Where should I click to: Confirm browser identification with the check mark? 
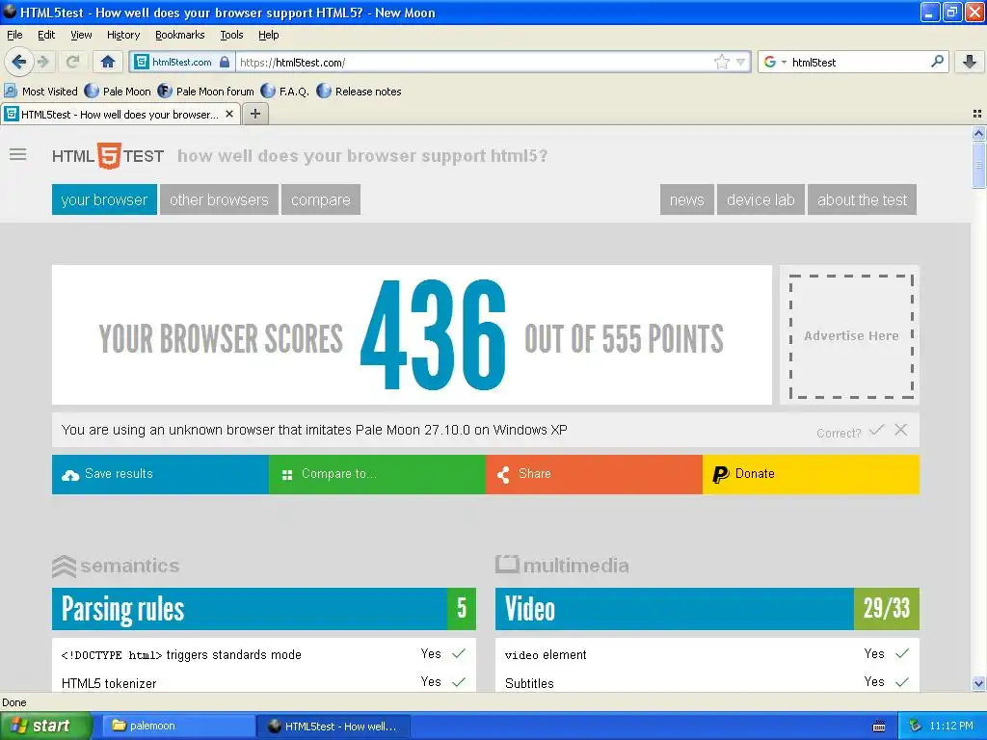click(876, 431)
